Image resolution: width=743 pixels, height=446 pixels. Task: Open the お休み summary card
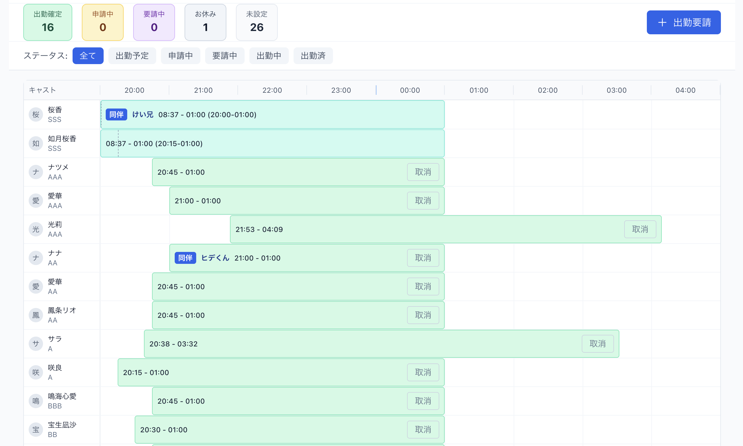pos(205,22)
